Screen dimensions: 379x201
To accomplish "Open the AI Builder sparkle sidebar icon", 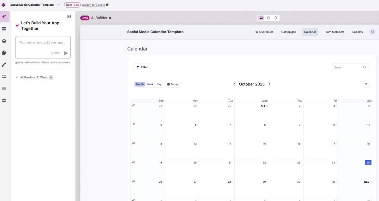I will click(x=4, y=17).
